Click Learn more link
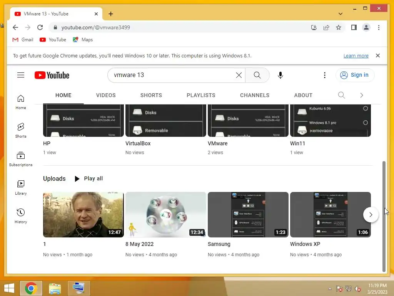394x296 pixels. coord(356,55)
